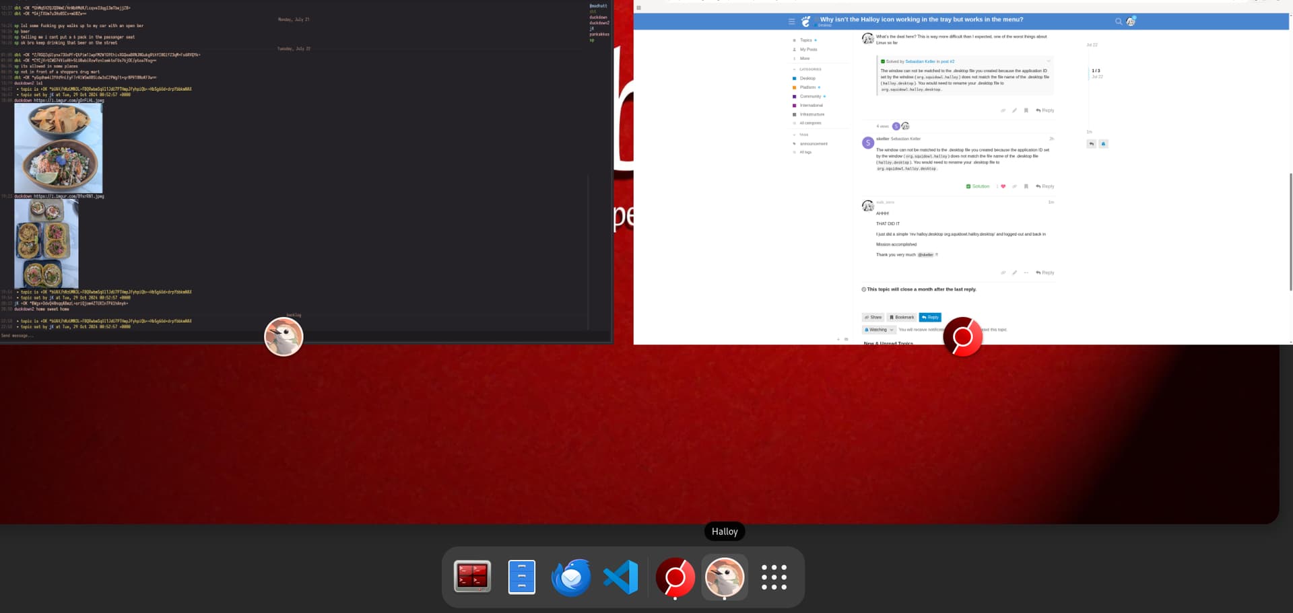Bookmark icon on the Sebastian Keller solution post
The image size is (1293, 613).
1026,186
